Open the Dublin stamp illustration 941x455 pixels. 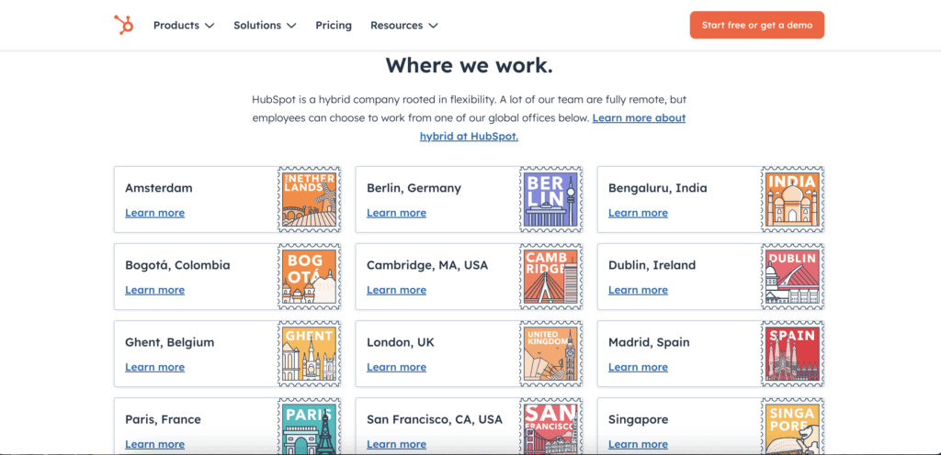coord(792,277)
